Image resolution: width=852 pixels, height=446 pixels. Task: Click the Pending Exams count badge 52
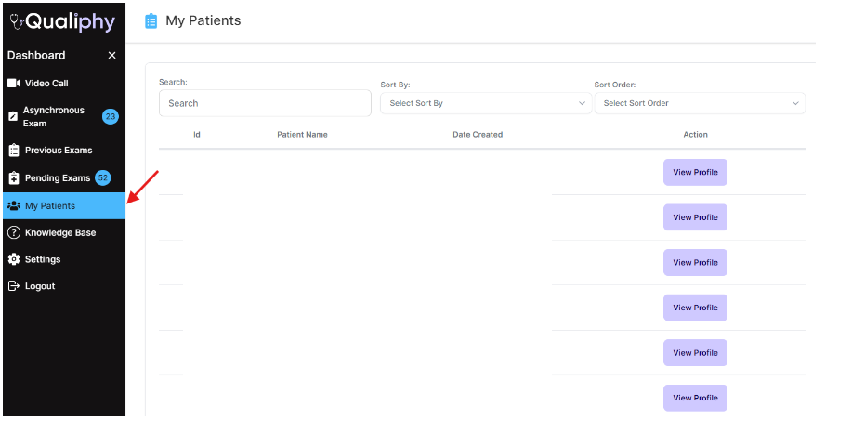click(103, 178)
